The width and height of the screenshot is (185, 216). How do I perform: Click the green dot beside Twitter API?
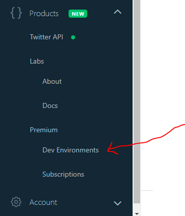pos(73,37)
